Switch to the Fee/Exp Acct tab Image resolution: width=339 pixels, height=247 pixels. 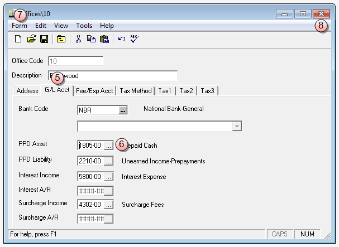(x=94, y=91)
